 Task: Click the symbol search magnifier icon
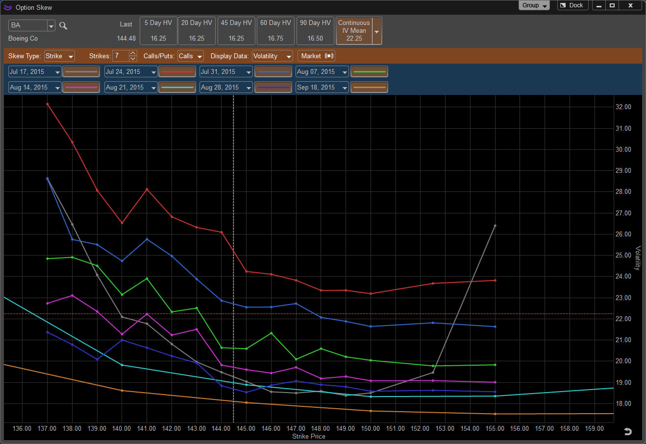tap(63, 26)
